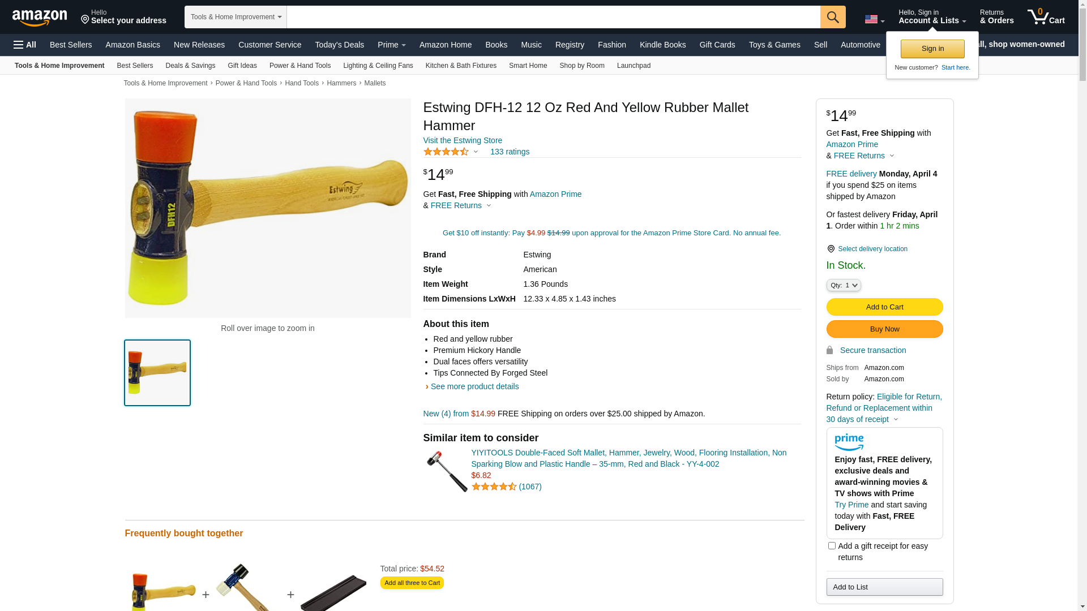Open the Qty quantity dropdown
Image resolution: width=1087 pixels, height=611 pixels.
tap(844, 285)
